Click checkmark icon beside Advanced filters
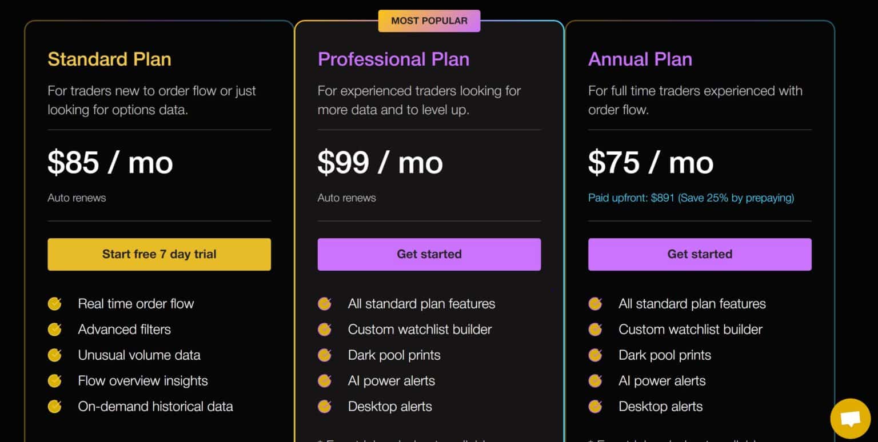The image size is (878, 442). 54,330
